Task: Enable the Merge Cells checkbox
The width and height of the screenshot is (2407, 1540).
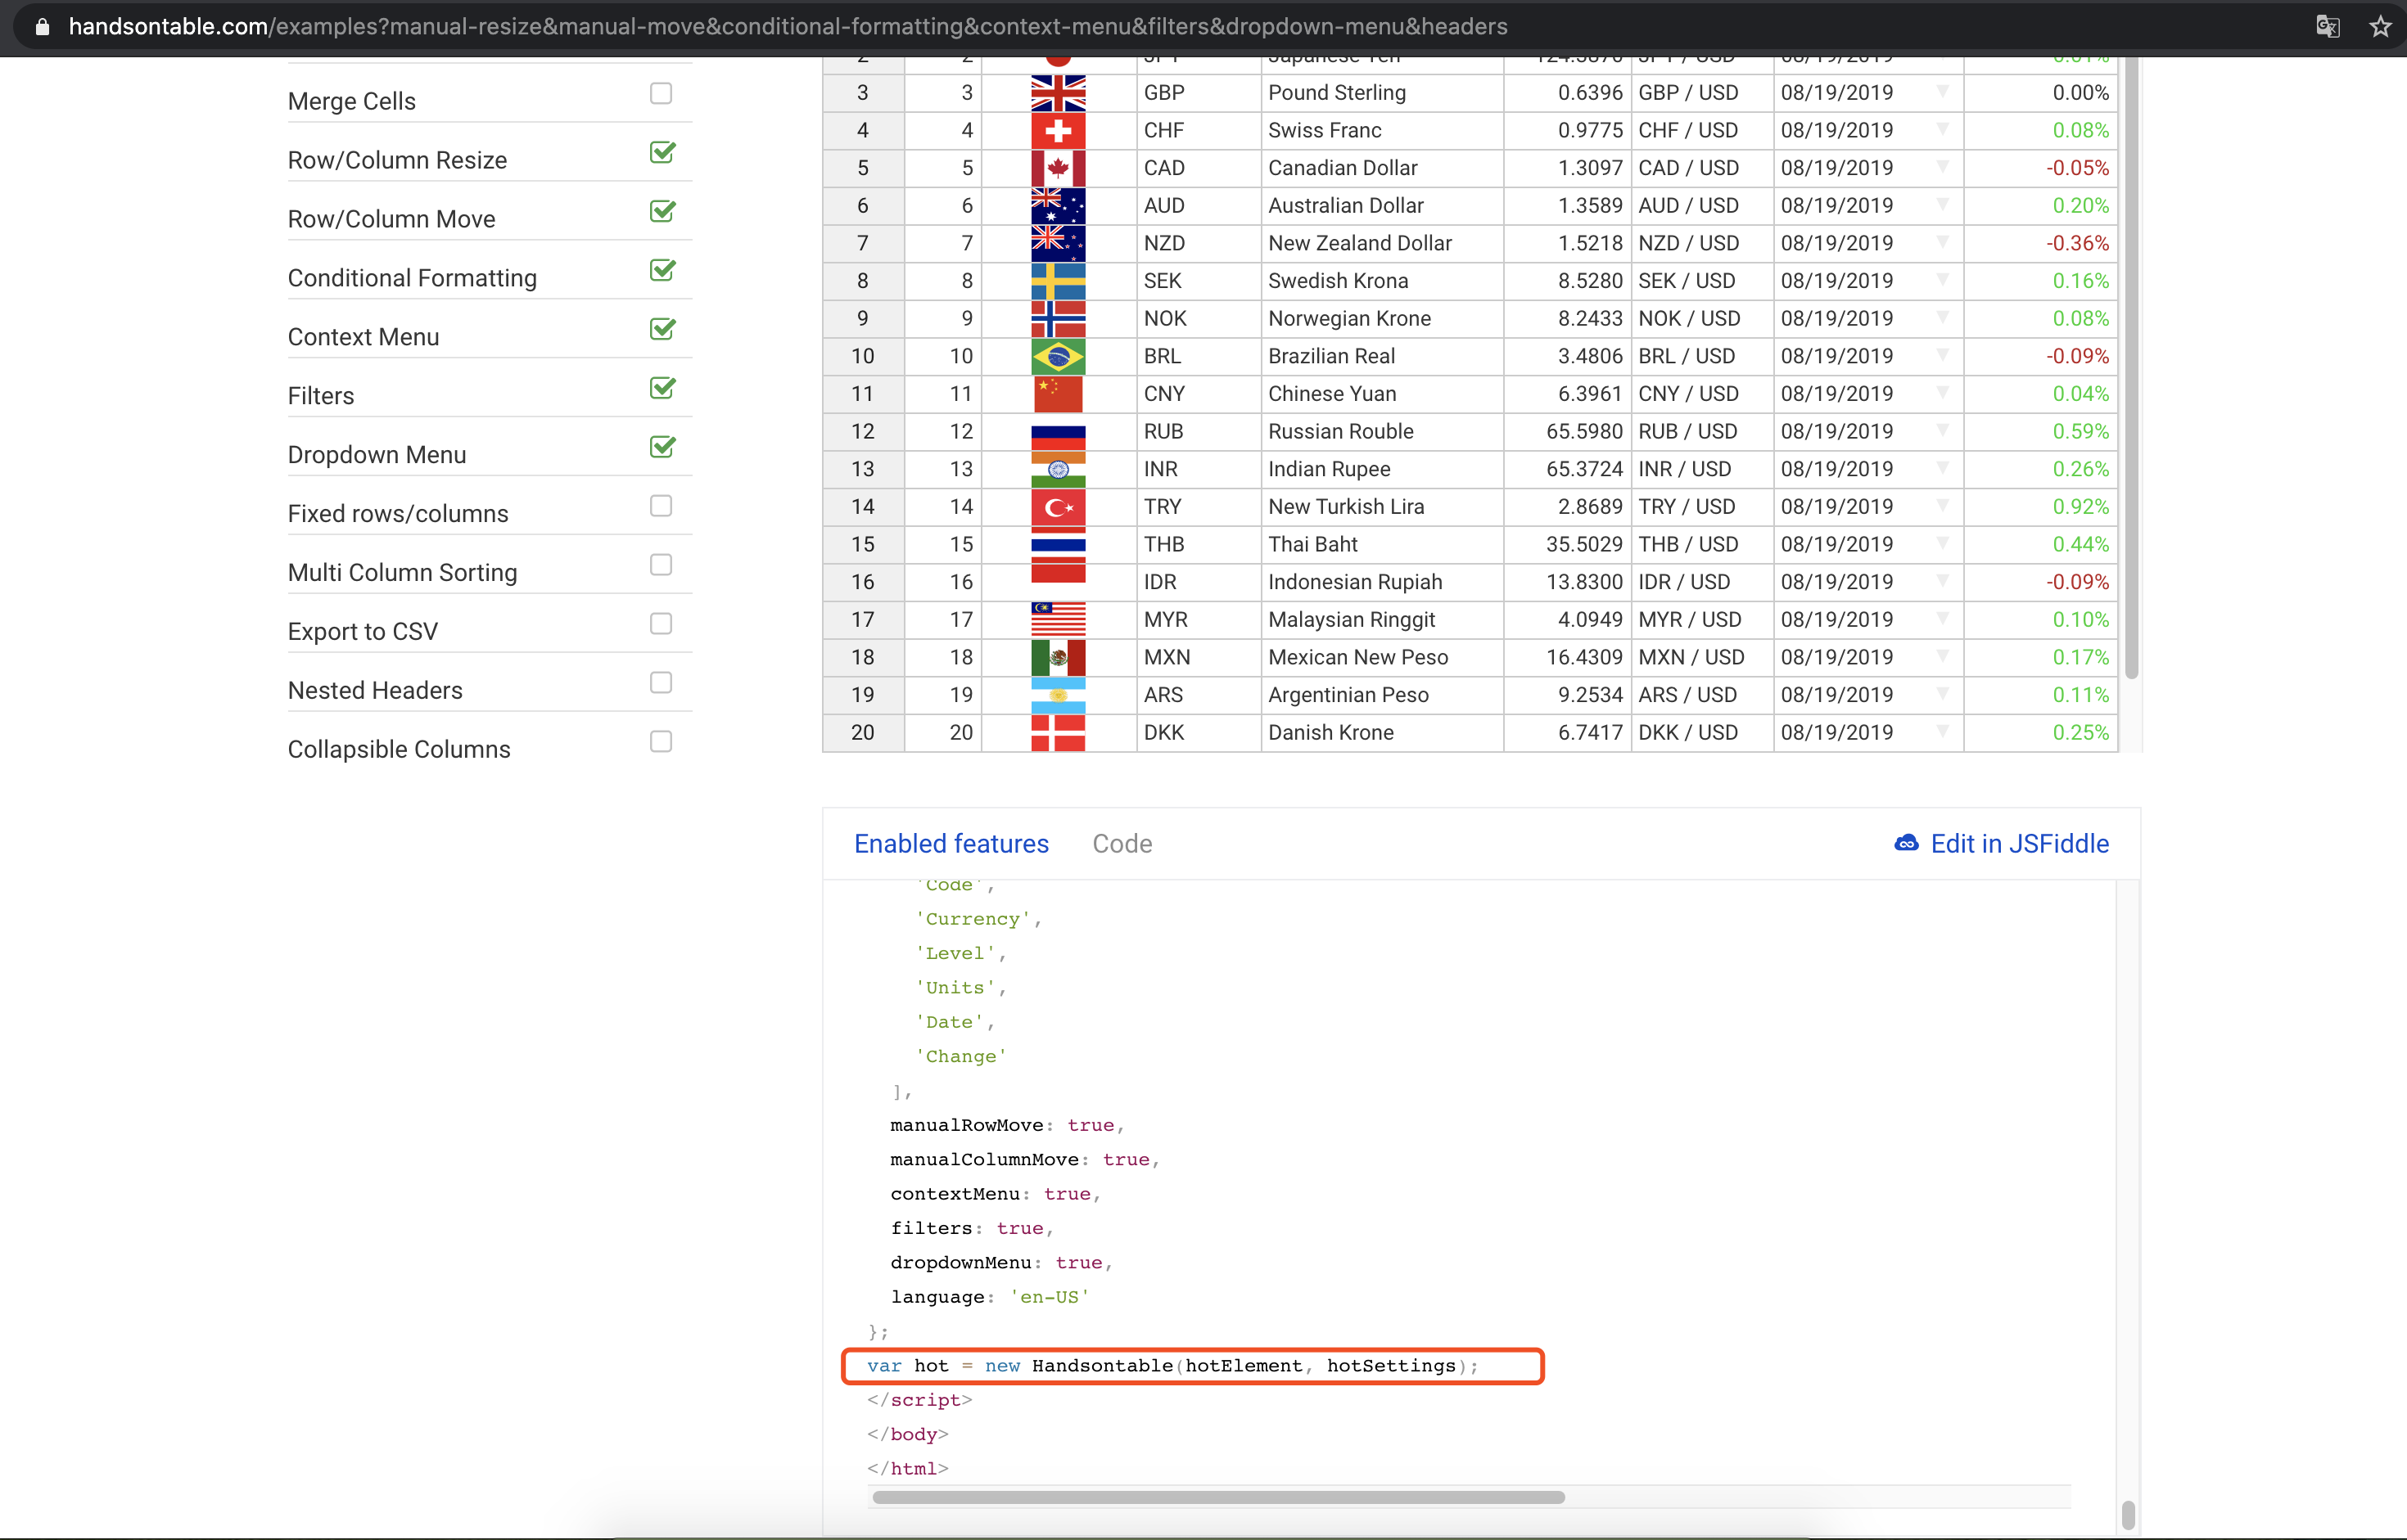Action: 660,94
